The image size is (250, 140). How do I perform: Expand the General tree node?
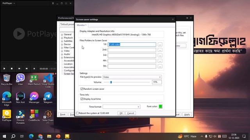coord(62,35)
